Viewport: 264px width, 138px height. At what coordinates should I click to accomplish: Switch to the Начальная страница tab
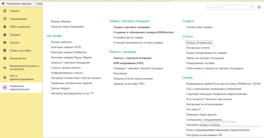click(x=17, y=4)
